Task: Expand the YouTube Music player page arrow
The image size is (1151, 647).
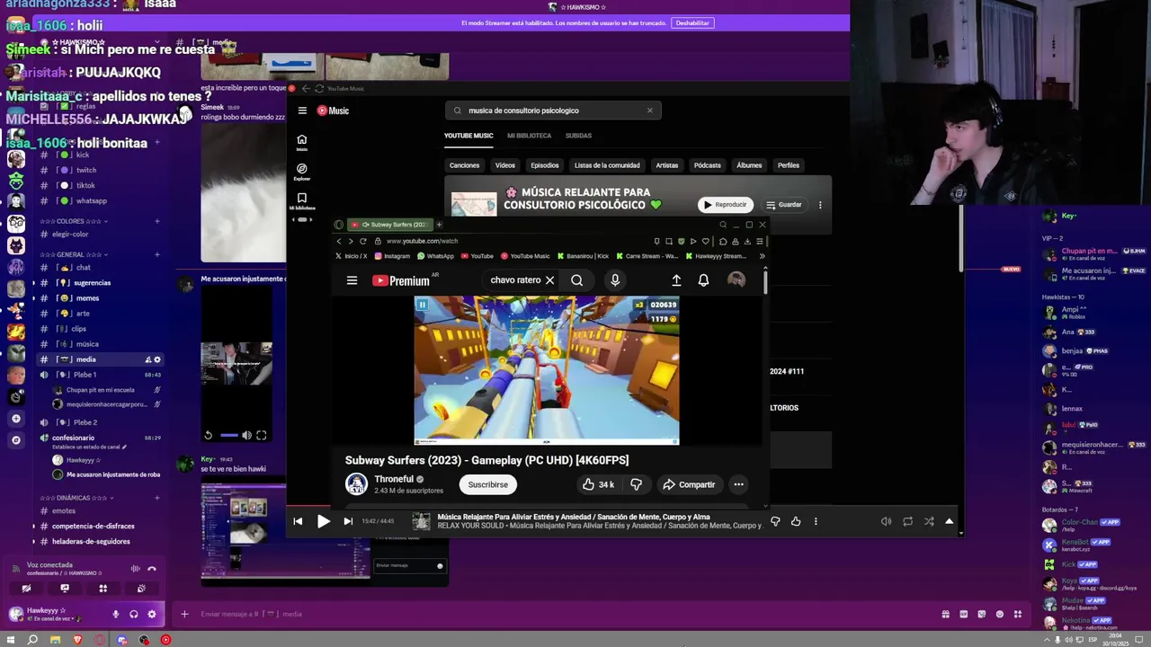Action: [949, 521]
